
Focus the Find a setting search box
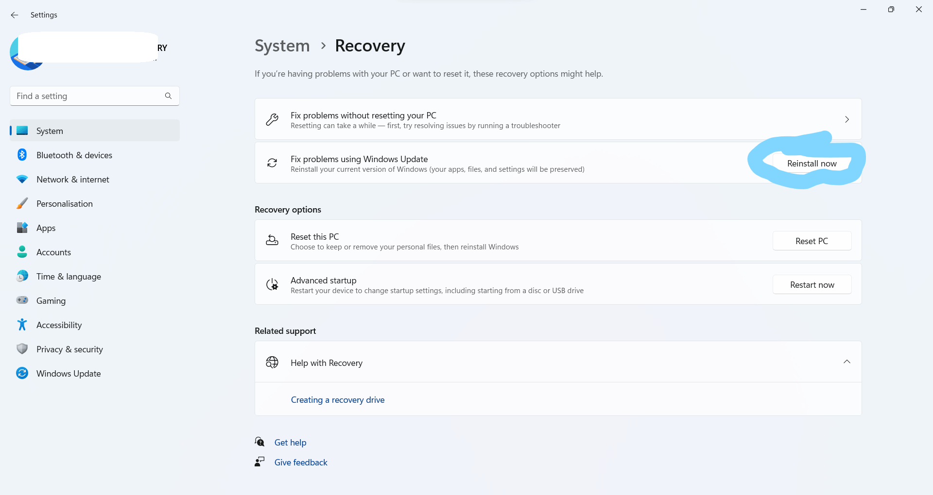pyautogui.click(x=95, y=96)
